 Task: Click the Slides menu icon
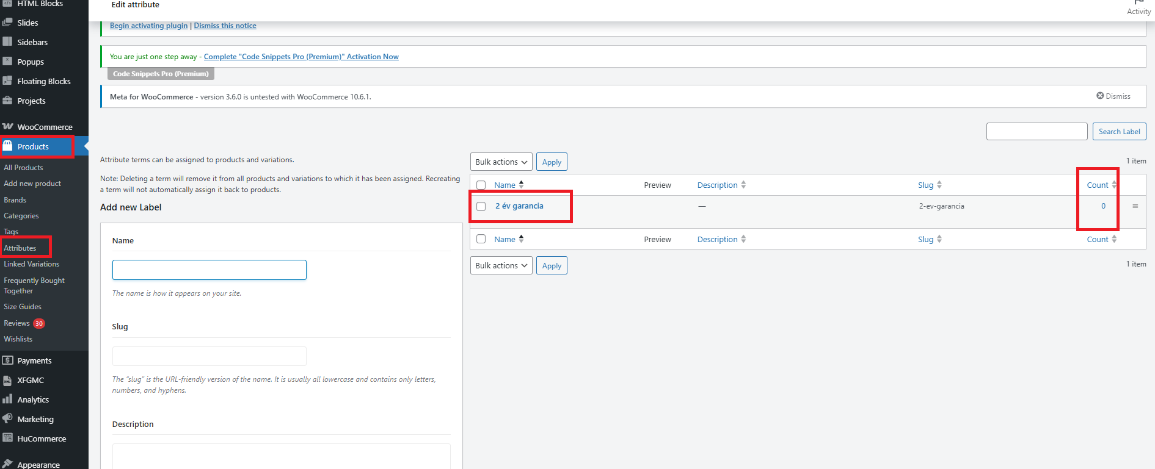[7, 23]
